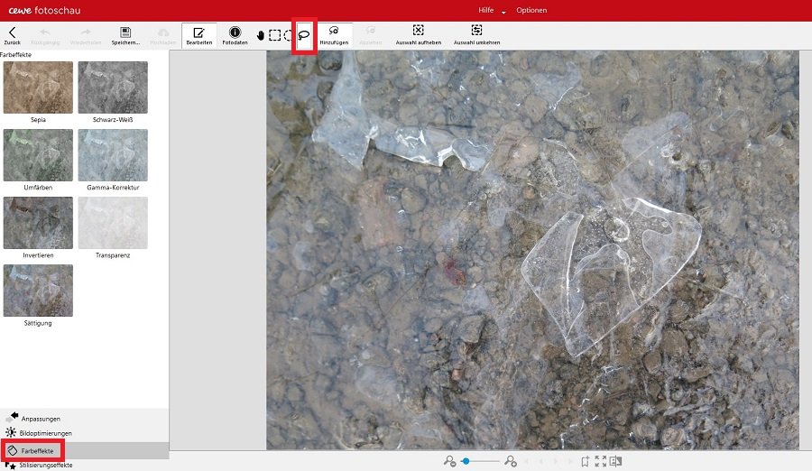Select the lasso selection tool
The image size is (812, 471).
304,35
